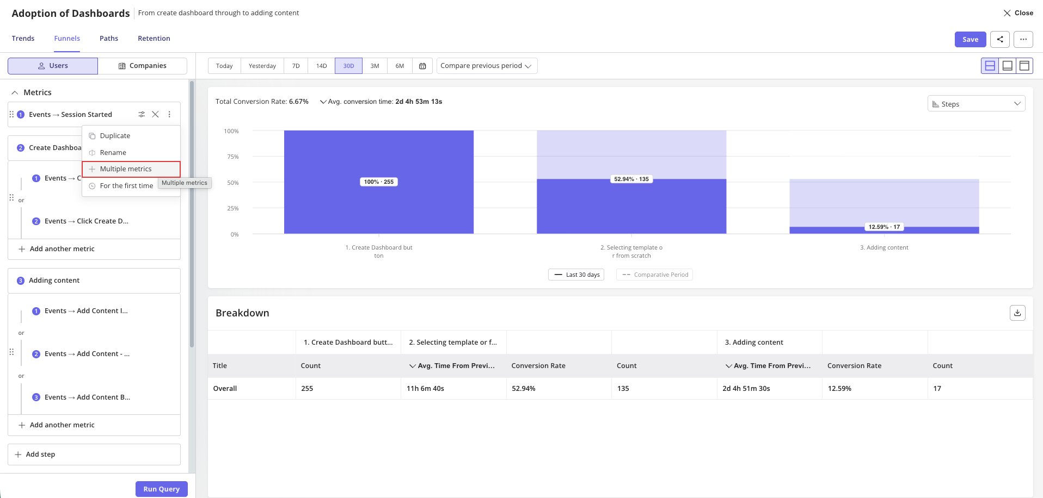Image resolution: width=1043 pixels, height=498 pixels.
Task: Click the 11h 6m 40s table cell
Action: (x=453, y=389)
